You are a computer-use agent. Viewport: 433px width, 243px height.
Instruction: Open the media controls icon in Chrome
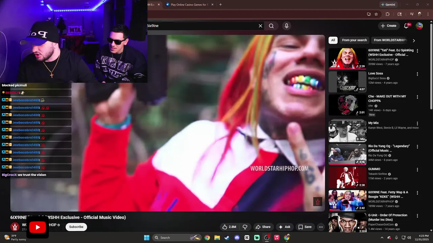(412, 14)
